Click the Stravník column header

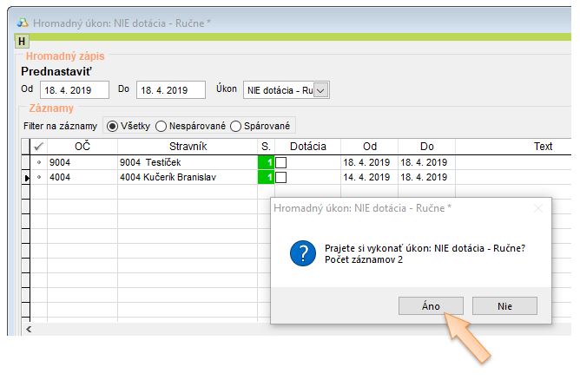tap(187, 147)
